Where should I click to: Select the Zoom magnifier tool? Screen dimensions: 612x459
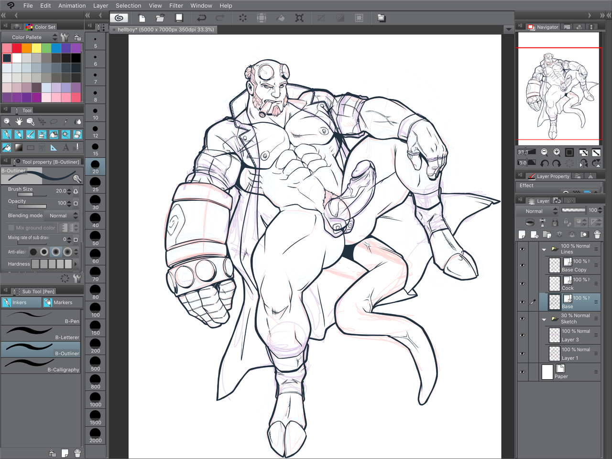coord(7,121)
